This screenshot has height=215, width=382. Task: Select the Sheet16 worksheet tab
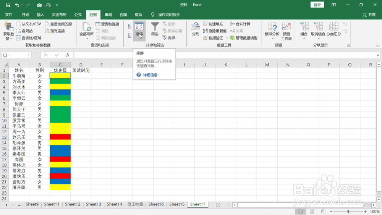[156, 204]
